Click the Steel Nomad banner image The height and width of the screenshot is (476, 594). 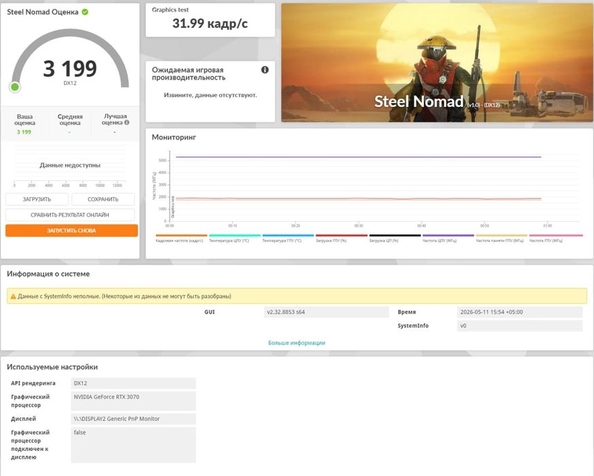(x=438, y=63)
